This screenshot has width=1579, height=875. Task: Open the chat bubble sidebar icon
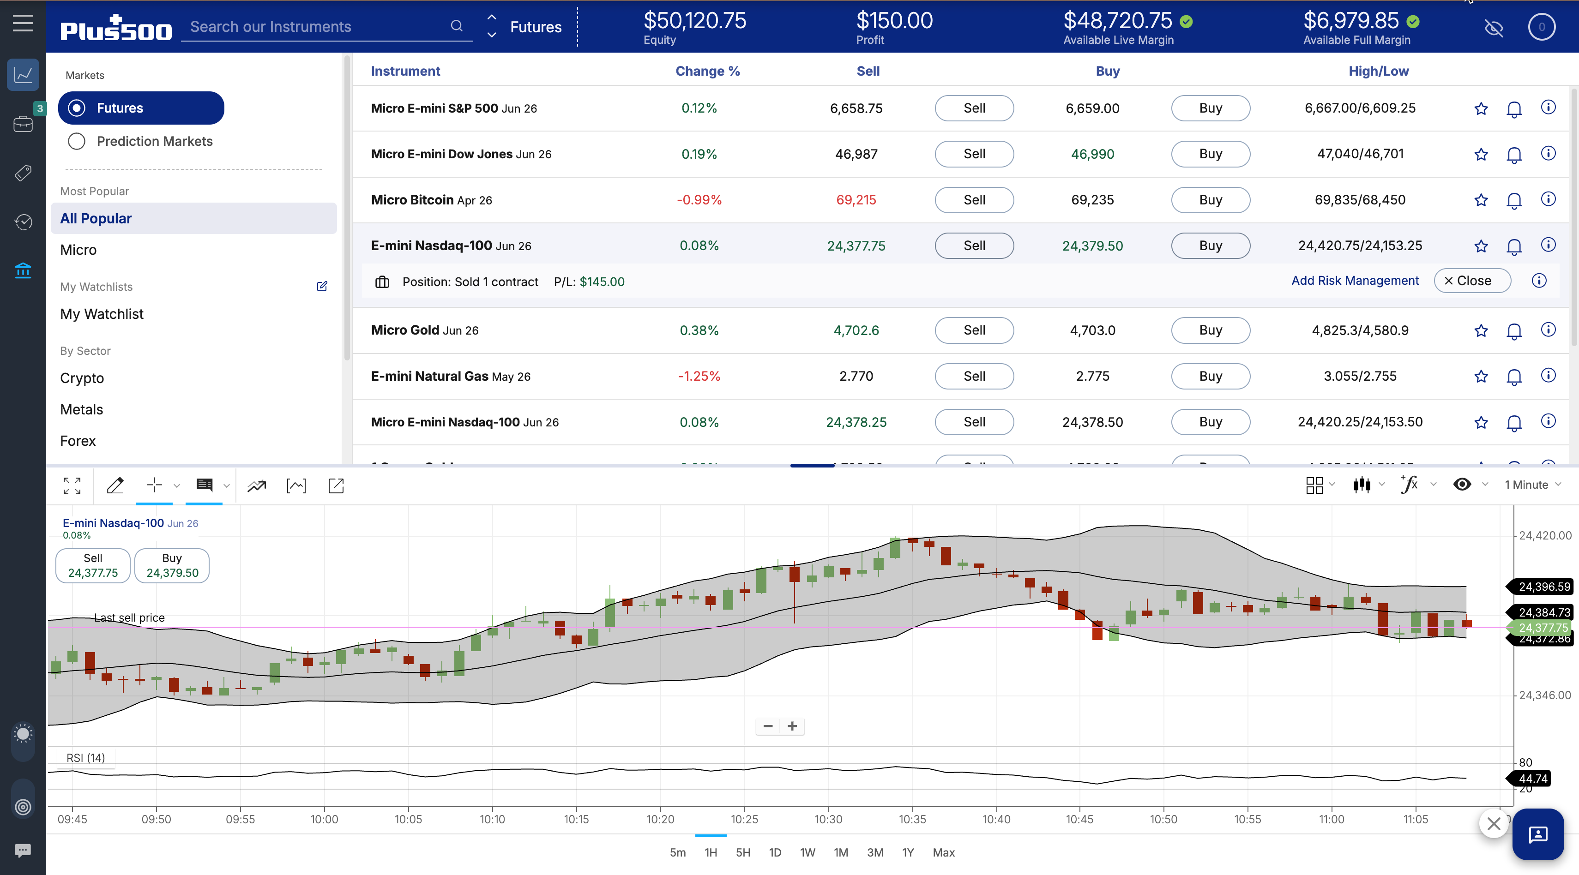coord(23,850)
